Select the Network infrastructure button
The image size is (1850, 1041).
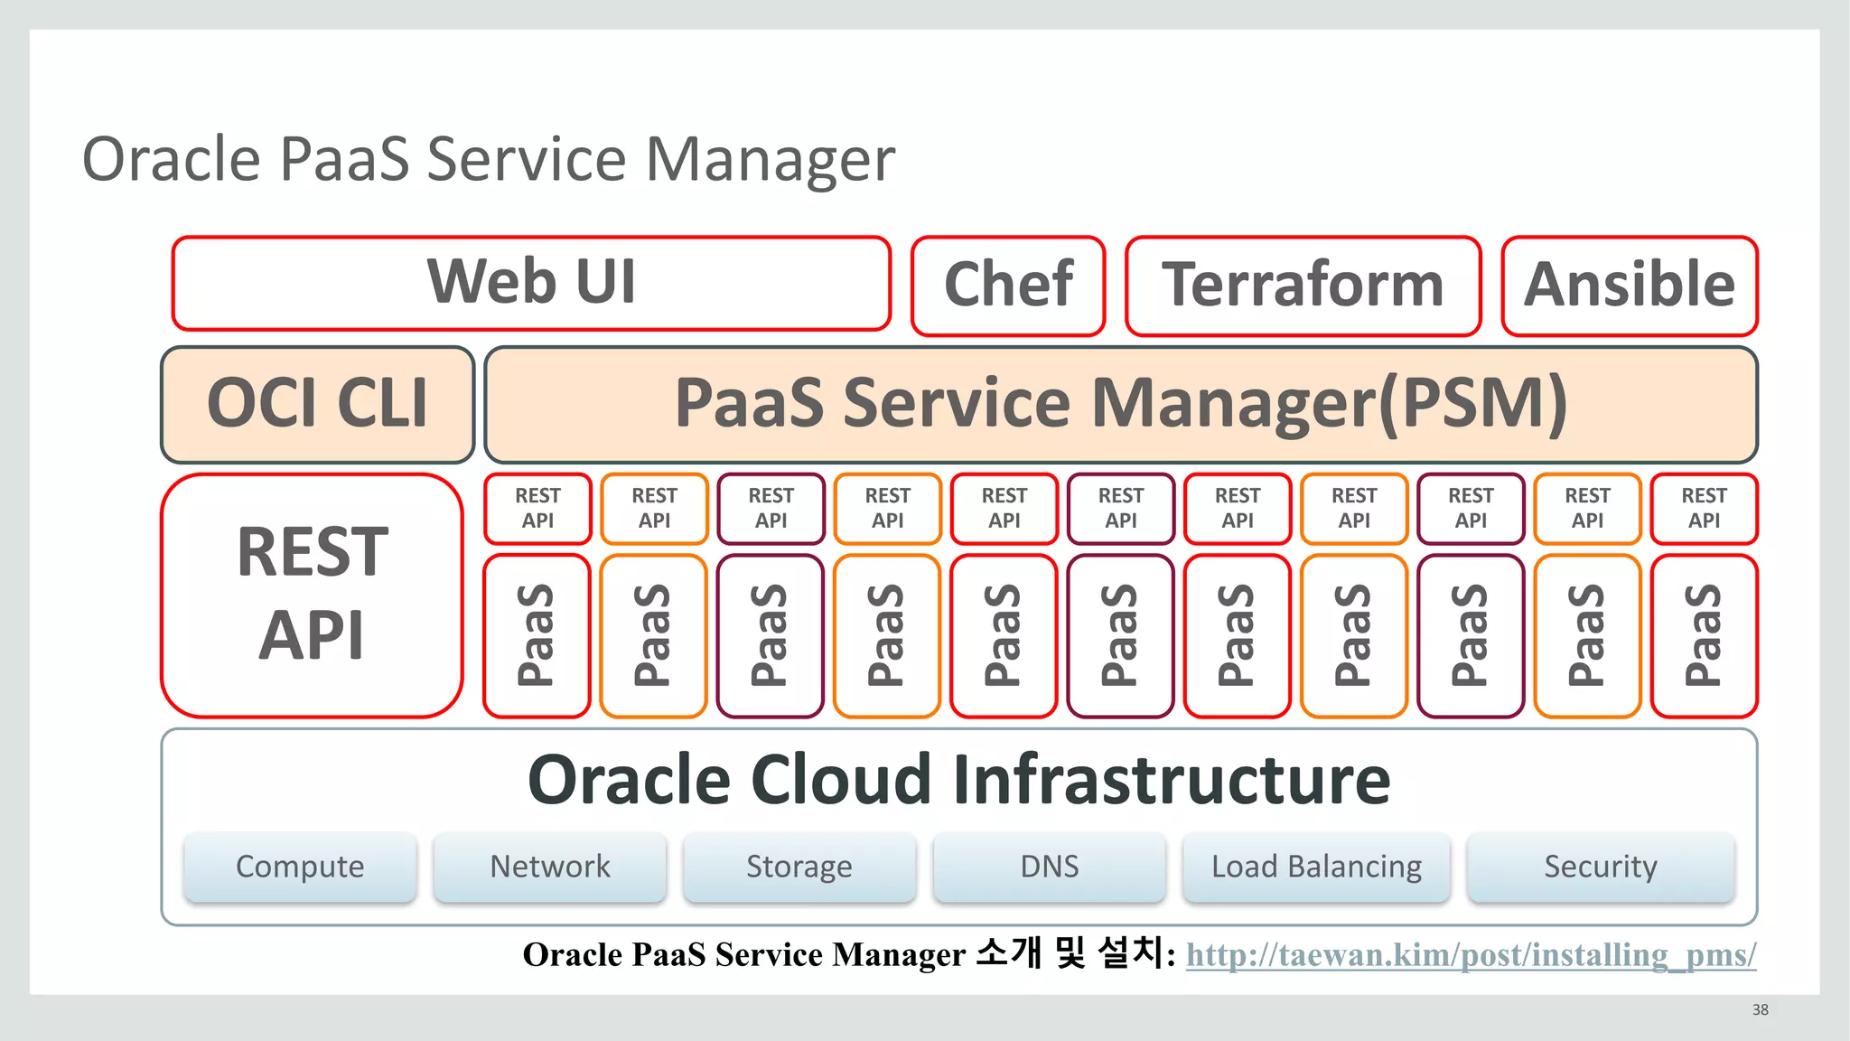click(549, 867)
